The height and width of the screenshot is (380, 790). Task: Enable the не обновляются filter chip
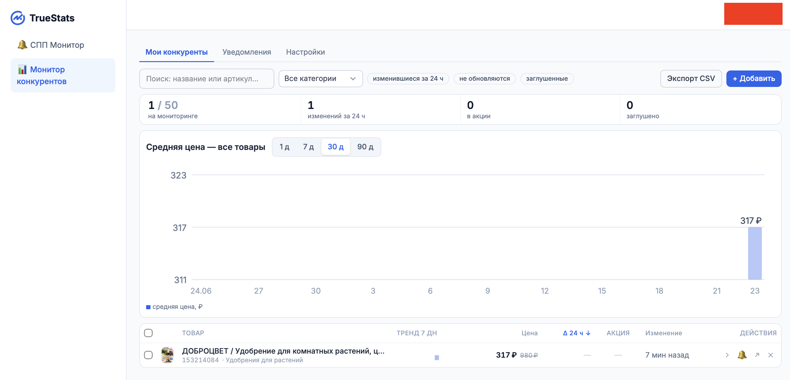tap(485, 79)
